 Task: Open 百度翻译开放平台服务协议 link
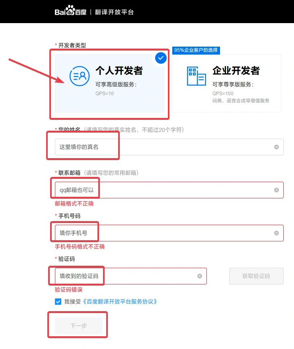coord(120,302)
